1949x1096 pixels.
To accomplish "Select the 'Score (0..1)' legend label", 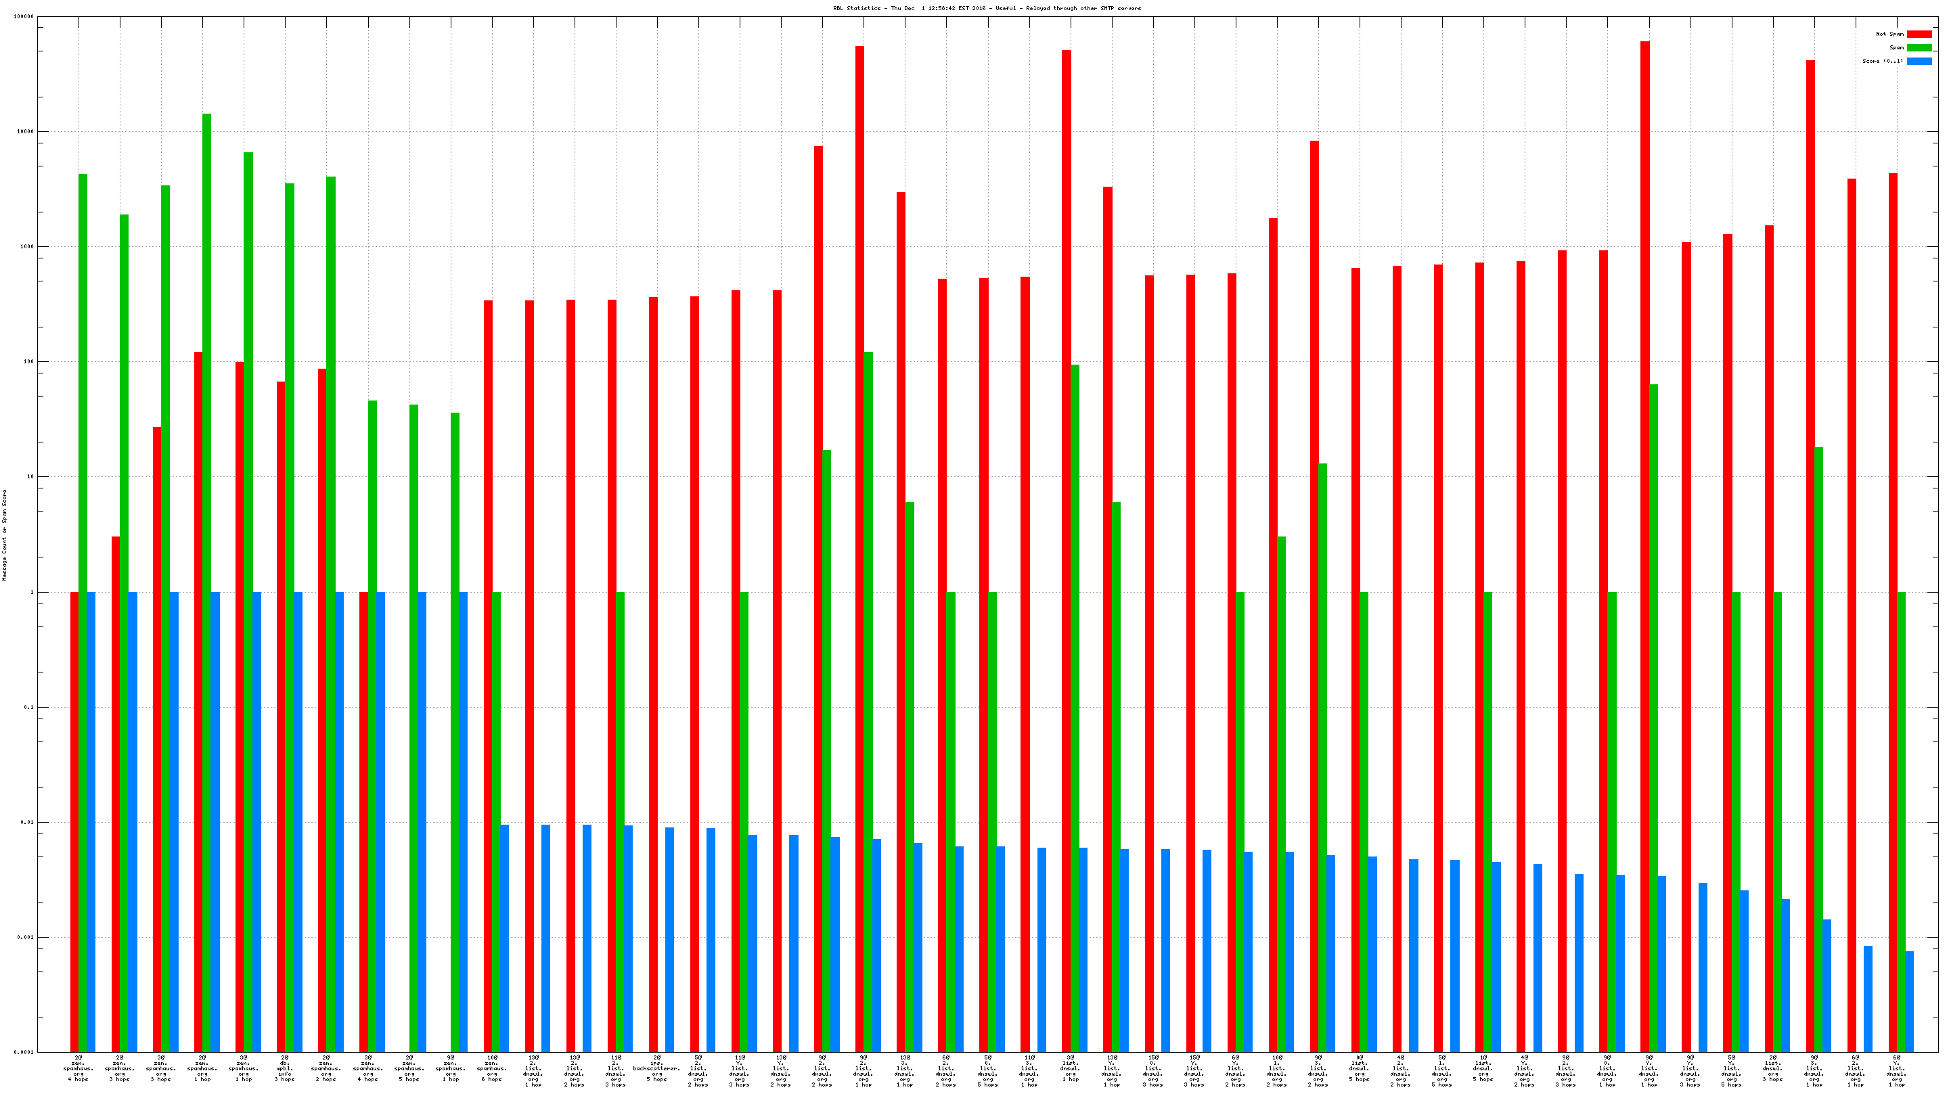I will coord(1883,62).
